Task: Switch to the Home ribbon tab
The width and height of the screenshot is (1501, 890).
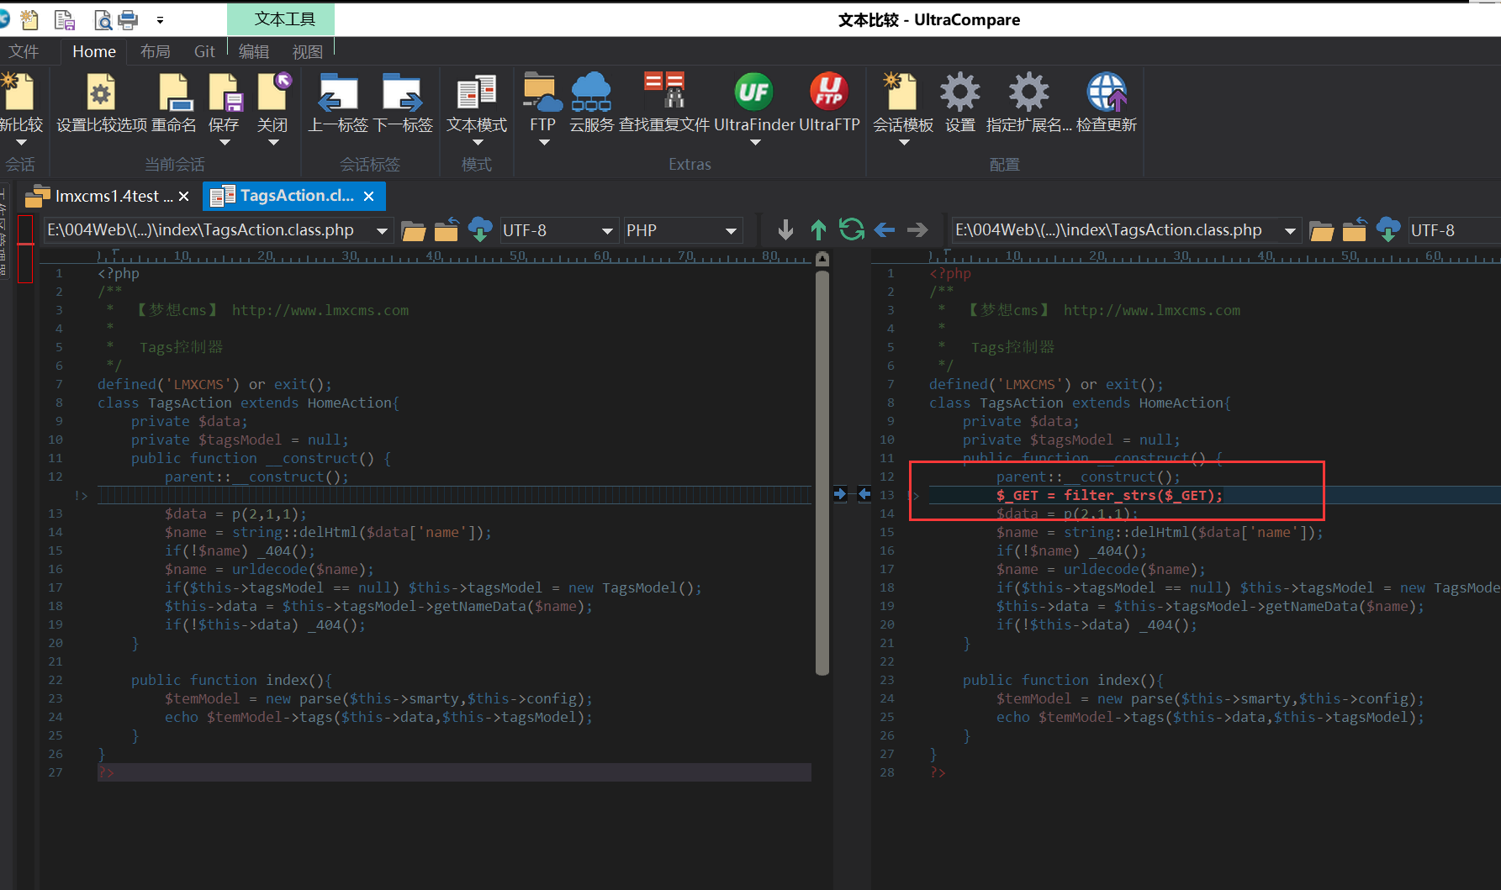Action: click(x=94, y=51)
